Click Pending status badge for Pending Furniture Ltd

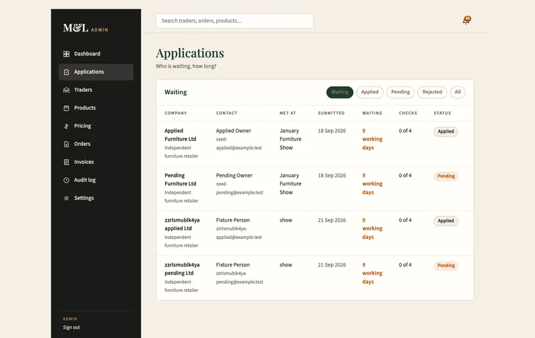(446, 176)
